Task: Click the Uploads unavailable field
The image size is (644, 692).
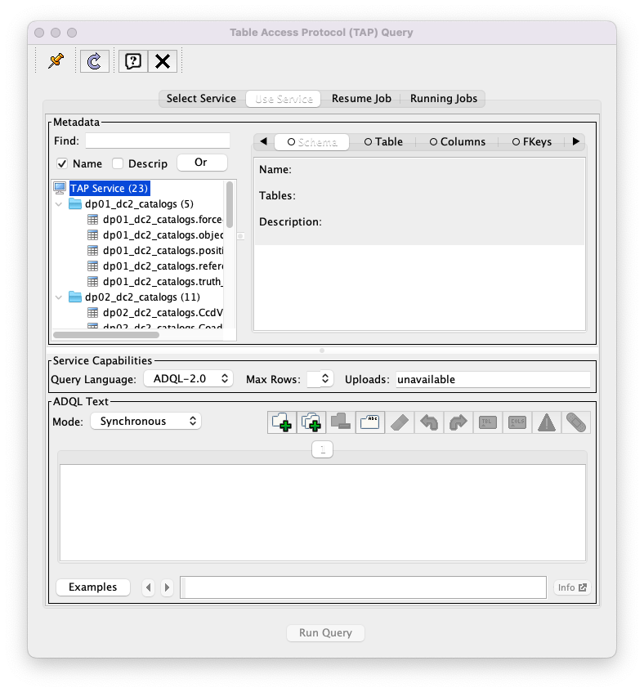Action: [x=493, y=379]
